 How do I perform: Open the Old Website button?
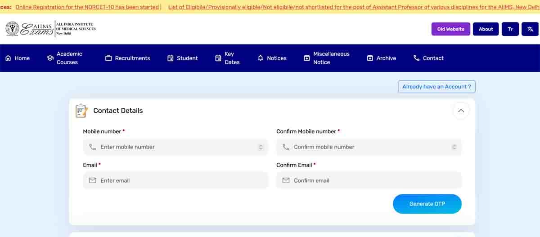click(x=450, y=29)
